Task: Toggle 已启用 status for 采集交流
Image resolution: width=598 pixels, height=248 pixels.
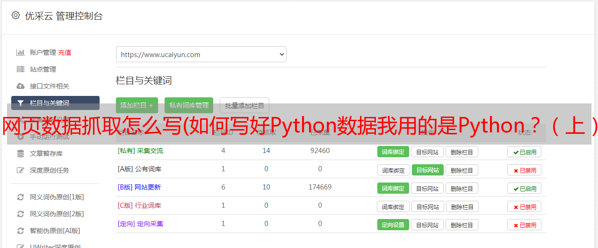Action: coord(525,152)
